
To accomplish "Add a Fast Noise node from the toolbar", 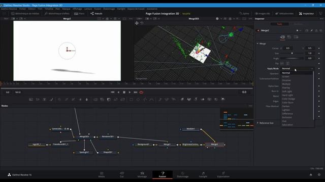I will point(38,100).
